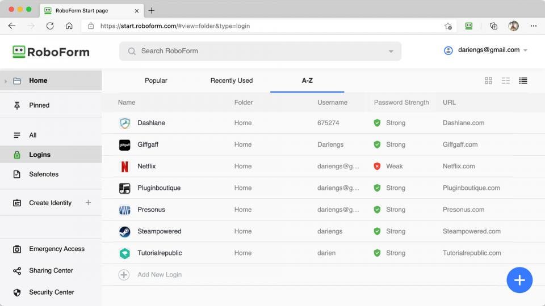Image resolution: width=545 pixels, height=306 pixels.
Task: Switch to the Recently Used tab
Action: [x=232, y=80]
